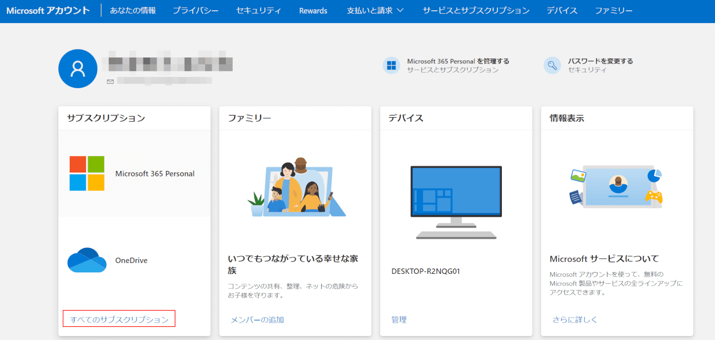715x340 pixels.
Task: Click the サブスクリプション card heading
Action: click(106, 118)
